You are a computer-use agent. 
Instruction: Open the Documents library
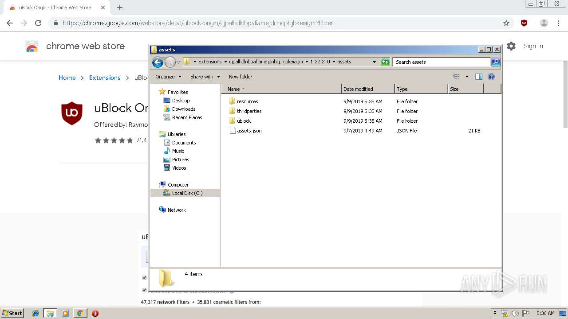pyautogui.click(x=184, y=143)
